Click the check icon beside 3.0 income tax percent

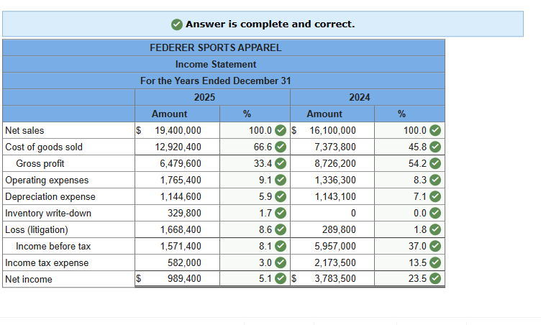pos(281,263)
